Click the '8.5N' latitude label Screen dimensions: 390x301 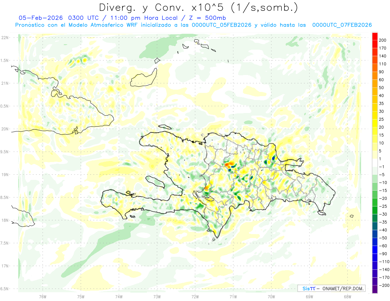pos(5,197)
